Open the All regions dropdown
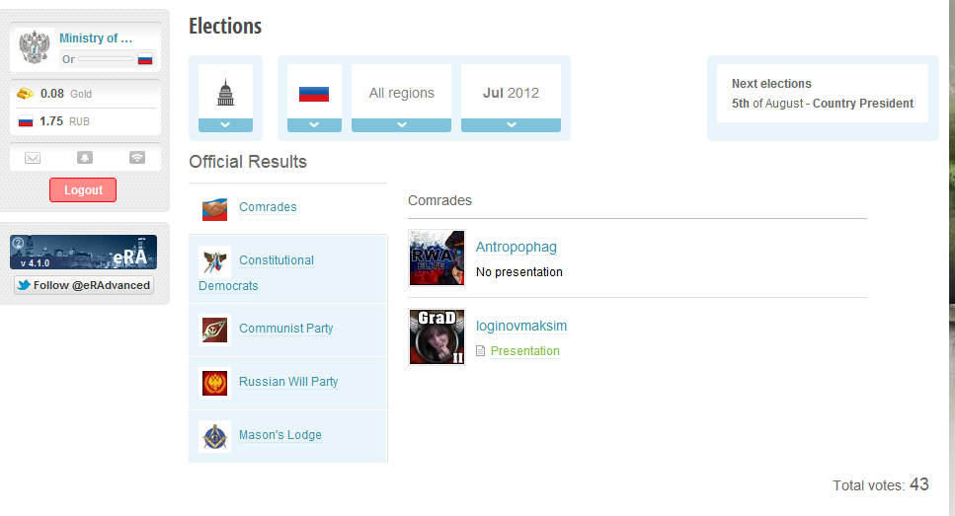Image resolution: width=955 pixels, height=516 pixels. tap(401, 125)
